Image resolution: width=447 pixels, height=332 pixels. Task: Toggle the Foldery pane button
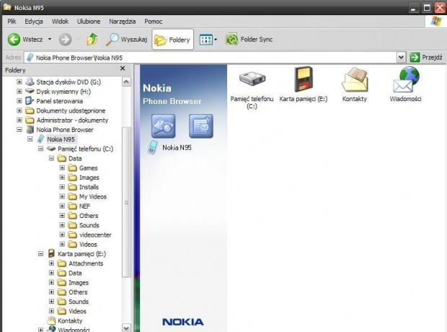pyautogui.click(x=172, y=39)
